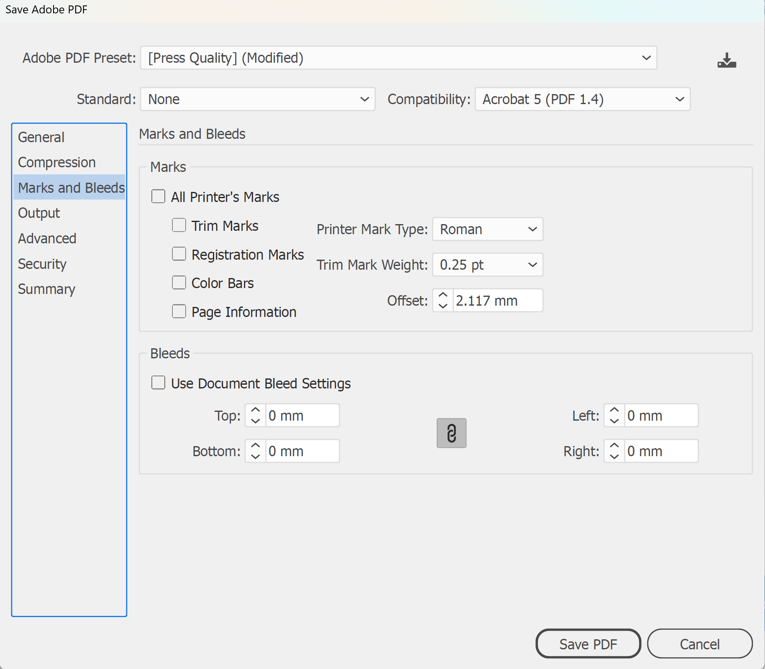Click the Left bleed value field
Screen dimensions: 765x669
(x=661, y=416)
